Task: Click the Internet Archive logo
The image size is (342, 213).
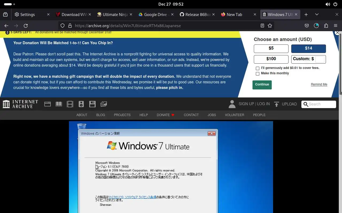Action: (20, 104)
